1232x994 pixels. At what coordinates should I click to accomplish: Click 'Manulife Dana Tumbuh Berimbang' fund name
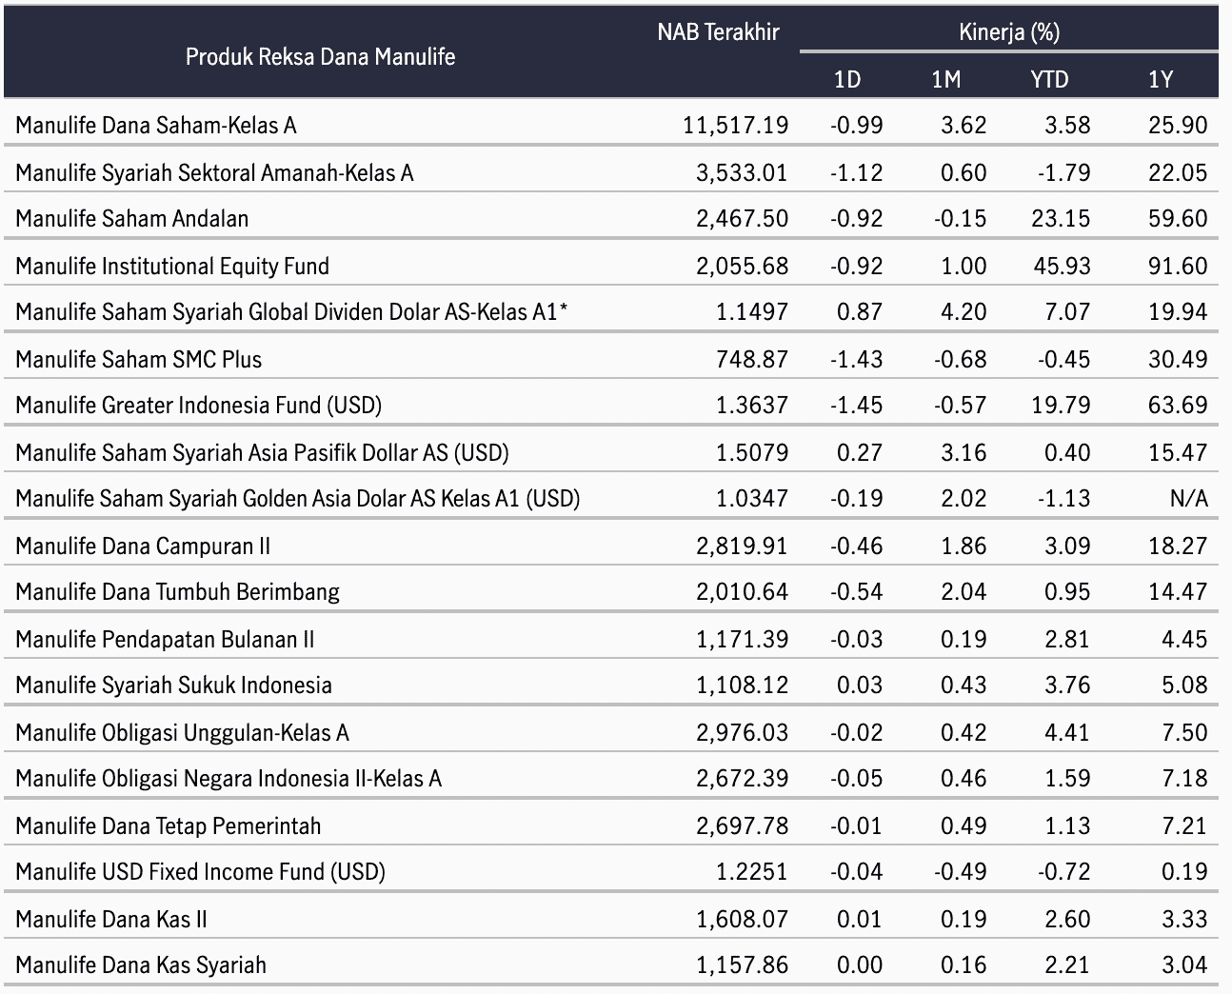click(x=177, y=591)
